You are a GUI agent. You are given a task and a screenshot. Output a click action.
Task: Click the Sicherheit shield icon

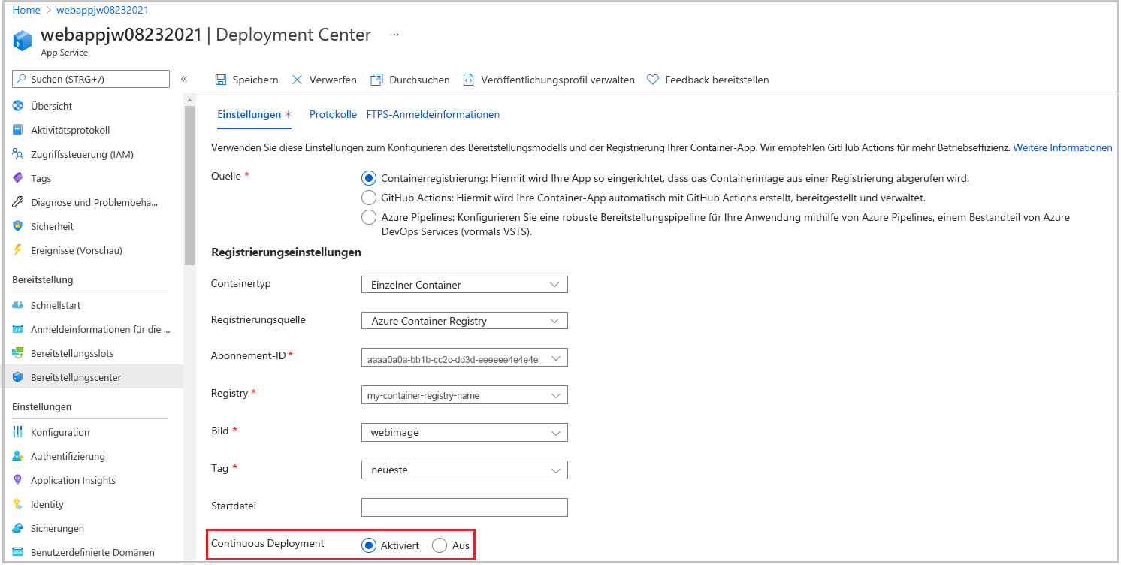[x=18, y=226]
